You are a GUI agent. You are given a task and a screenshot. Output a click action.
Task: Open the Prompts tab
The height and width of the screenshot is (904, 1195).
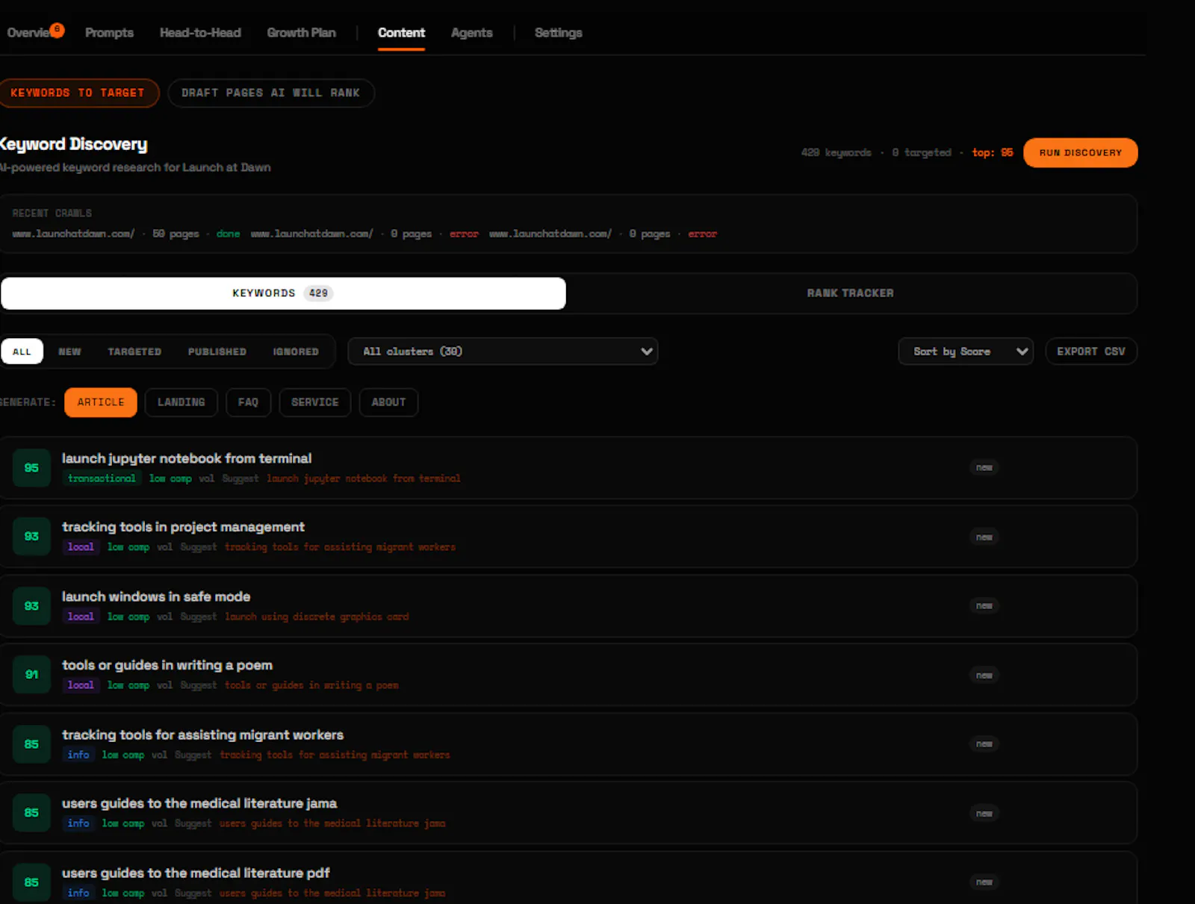pos(109,33)
